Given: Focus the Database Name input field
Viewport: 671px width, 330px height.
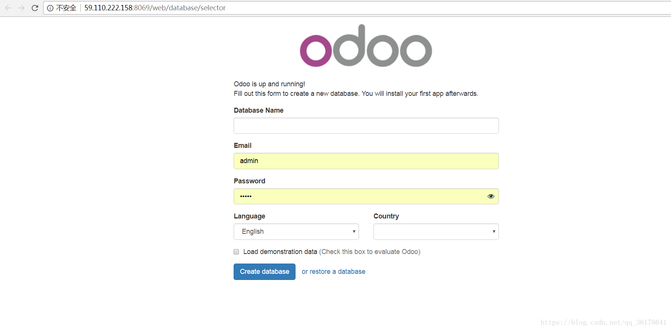Looking at the screenshot, I should click(x=366, y=126).
